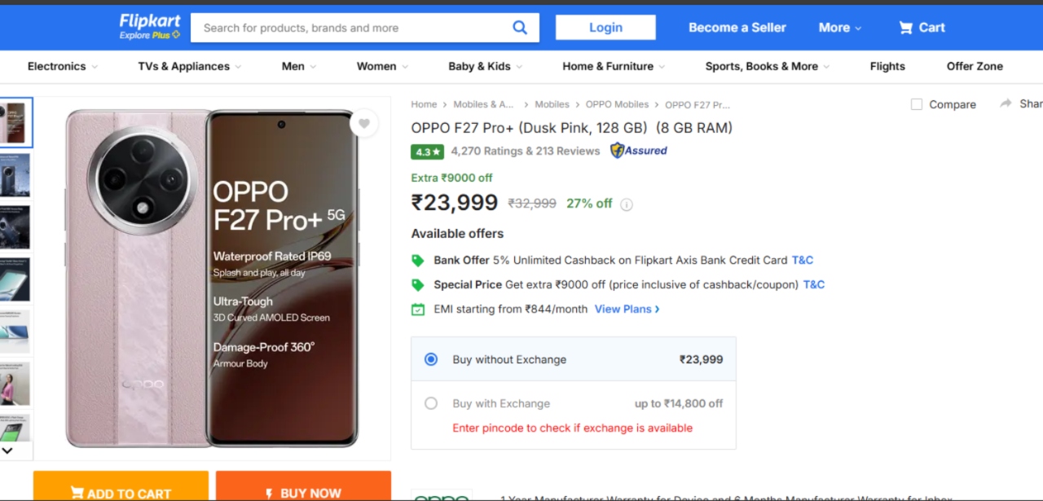The width and height of the screenshot is (1043, 501).
Task: Click up to ₹14,800 off text
Action: [x=679, y=403]
